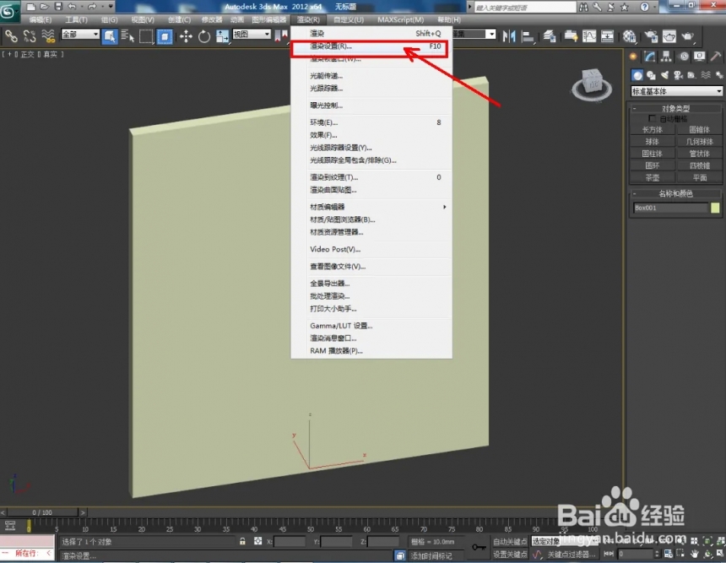The width and height of the screenshot is (726, 563).
Task: Click the Render Production teapot icon
Action: (688, 36)
